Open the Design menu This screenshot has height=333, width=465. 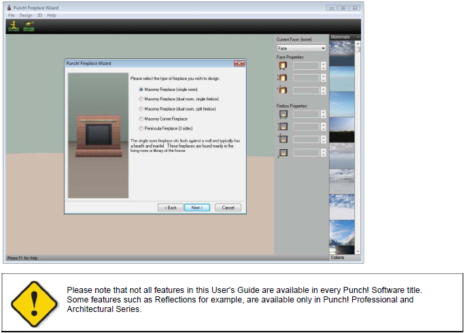pos(26,16)
